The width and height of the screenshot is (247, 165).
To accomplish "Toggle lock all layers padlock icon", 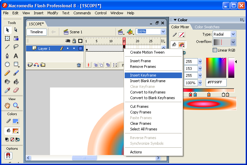I will pos(74,41).
